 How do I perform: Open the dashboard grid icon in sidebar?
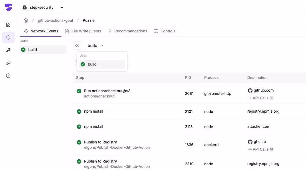[x=8, y=25]
